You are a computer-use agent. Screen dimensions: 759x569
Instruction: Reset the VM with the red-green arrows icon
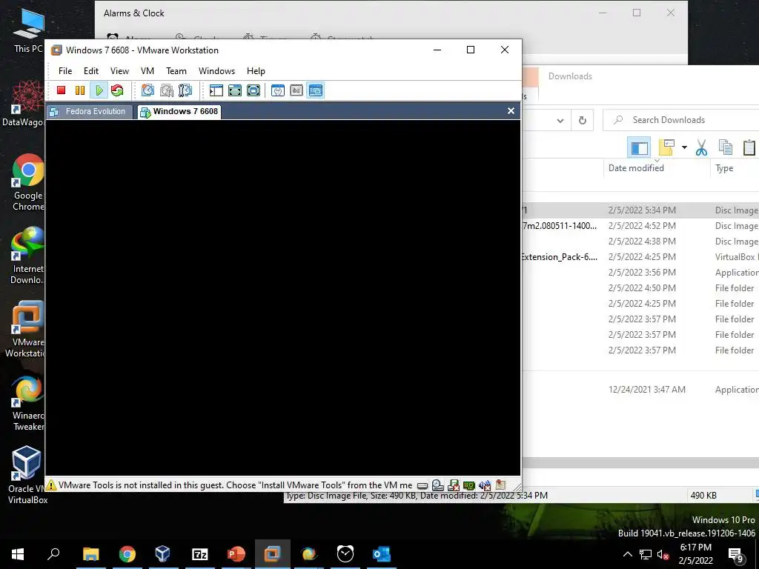point(117,90)
